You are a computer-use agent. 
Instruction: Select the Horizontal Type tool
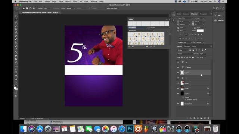(16, 66)
